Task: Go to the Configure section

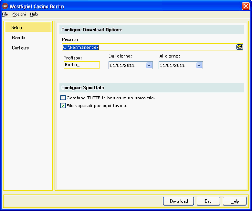Action: click(x=20, y=48)
